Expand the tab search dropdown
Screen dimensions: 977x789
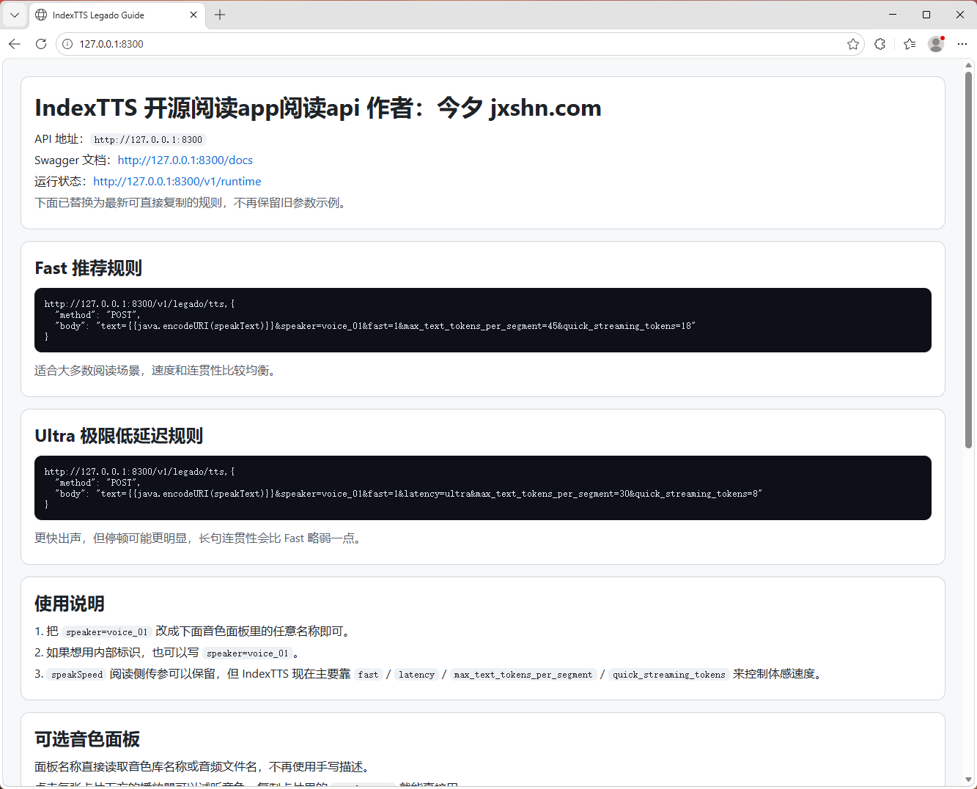(15, 15)
